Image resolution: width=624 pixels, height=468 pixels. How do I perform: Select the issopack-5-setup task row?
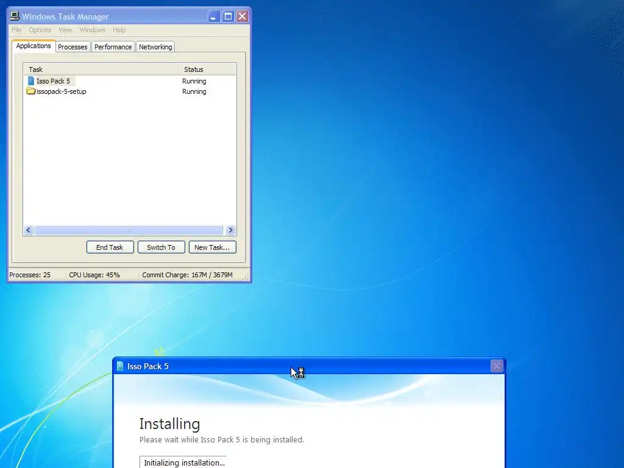[x=130, y=91]
